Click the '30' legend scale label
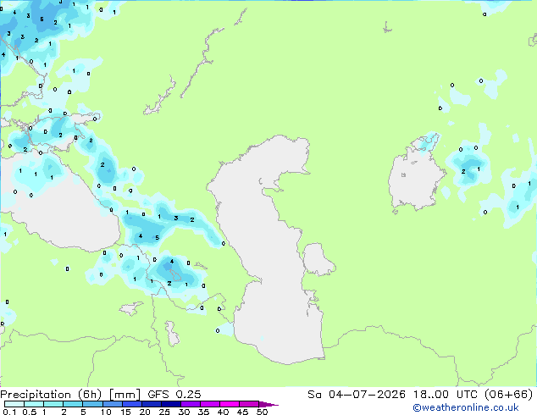537x415 pixels. (x=184, y=412)
